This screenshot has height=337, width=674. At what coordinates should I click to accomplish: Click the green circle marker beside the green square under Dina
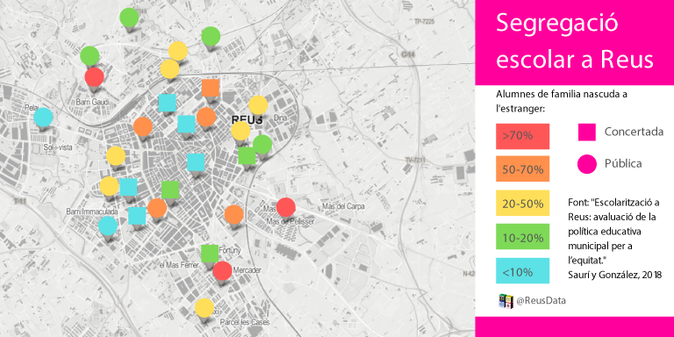tap(262, 145)
